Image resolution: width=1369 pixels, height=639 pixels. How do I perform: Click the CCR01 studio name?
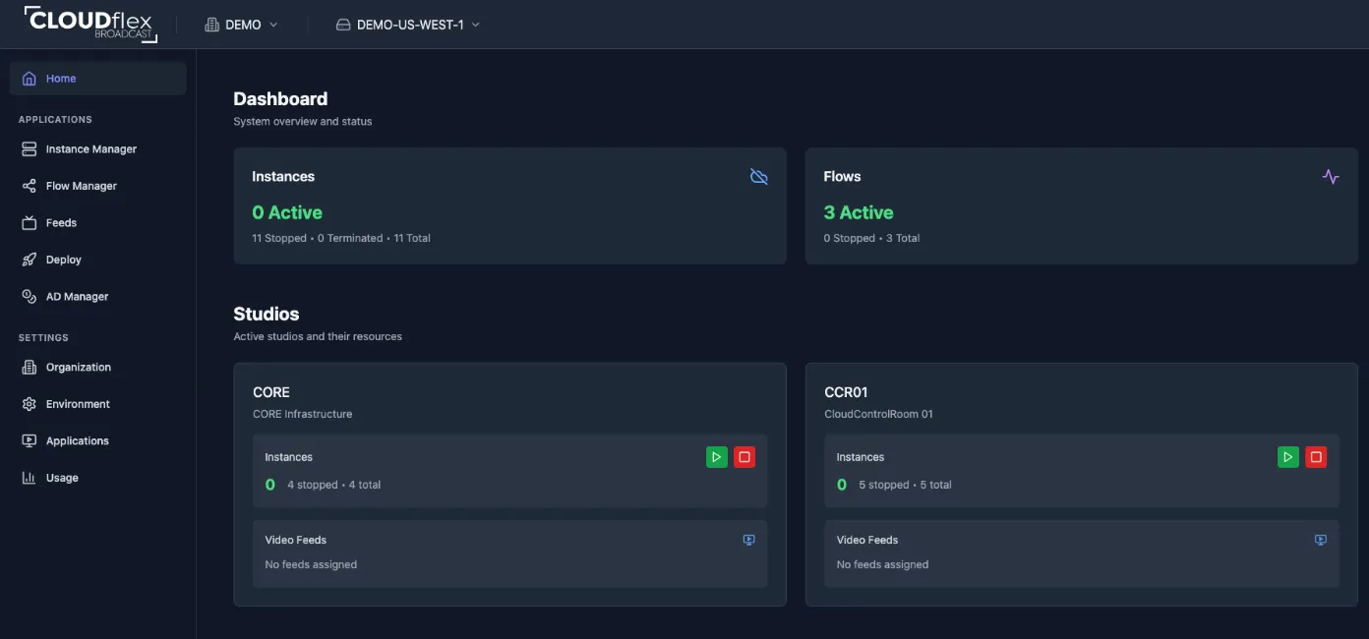[x=846, y=392]
